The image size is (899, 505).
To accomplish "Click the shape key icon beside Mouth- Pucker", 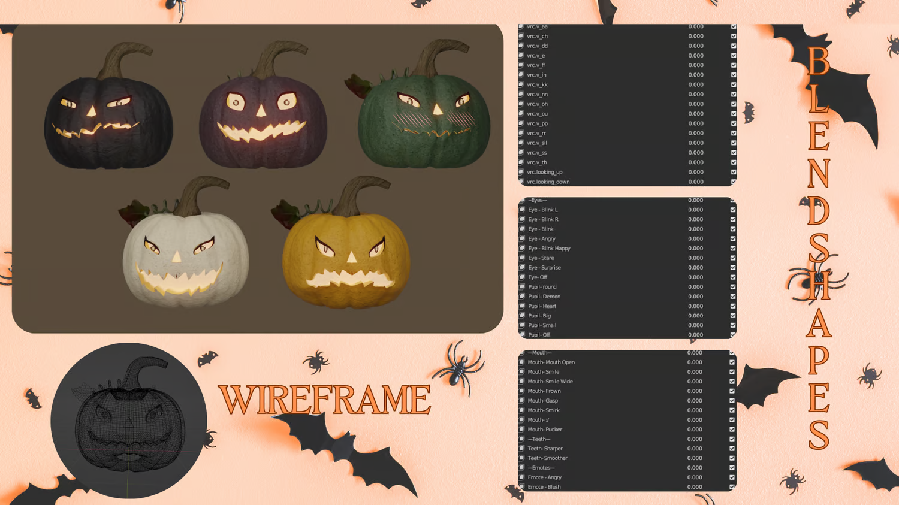I will (x=522, y=429).
